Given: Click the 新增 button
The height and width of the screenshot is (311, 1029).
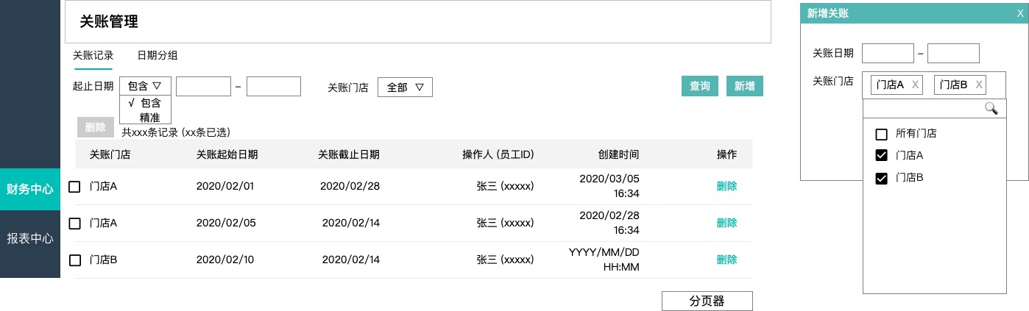Looking at the screenshot, I should pos(745,86).
